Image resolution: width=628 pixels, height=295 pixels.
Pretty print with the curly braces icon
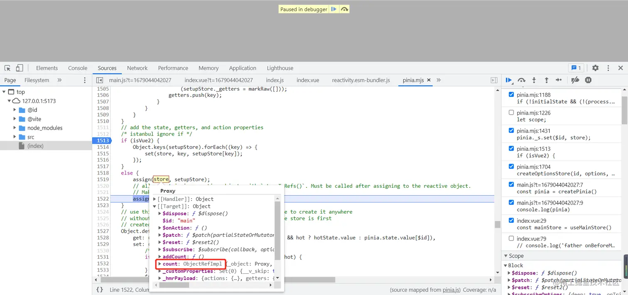tap(100, 290)
